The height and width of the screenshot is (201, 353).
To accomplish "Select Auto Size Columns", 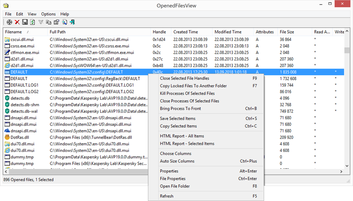I will coord(206,161).
